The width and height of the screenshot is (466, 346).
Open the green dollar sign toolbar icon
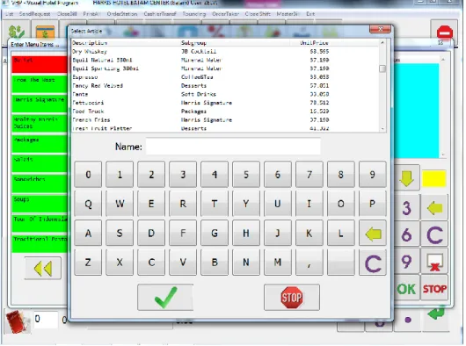click(x=17, y=32)
